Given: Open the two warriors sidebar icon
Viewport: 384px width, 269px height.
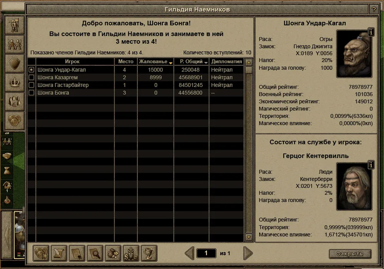Looking at the screenshot, I should 15,44.
